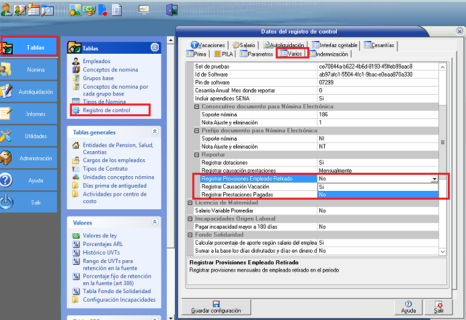Click the property grid vertical scrollbar down arrow
The width and height of the screenshot is (466, 320).
click(442, 250)
